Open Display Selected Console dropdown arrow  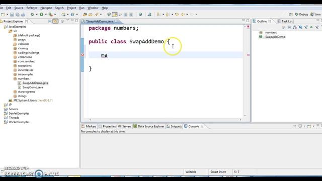point(304,126)
